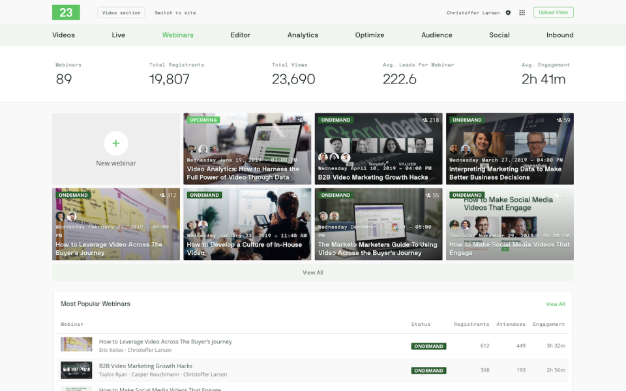
Task: Select the Webinars tab in the navigation
Action: point(177,35)
